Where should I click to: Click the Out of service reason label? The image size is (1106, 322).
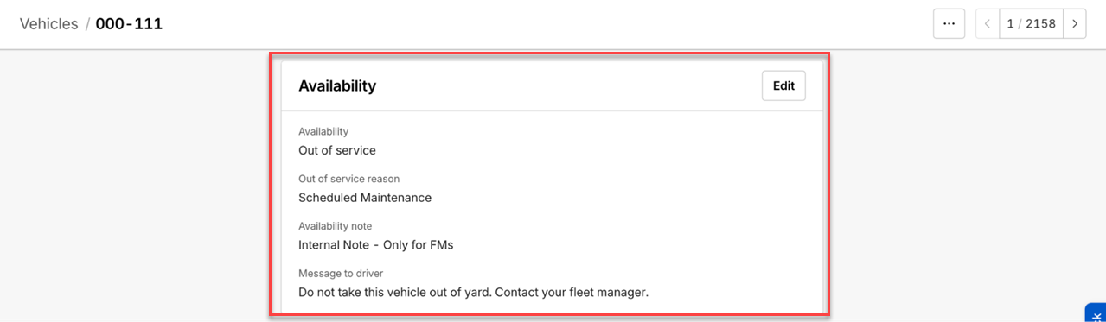(348, 179)
